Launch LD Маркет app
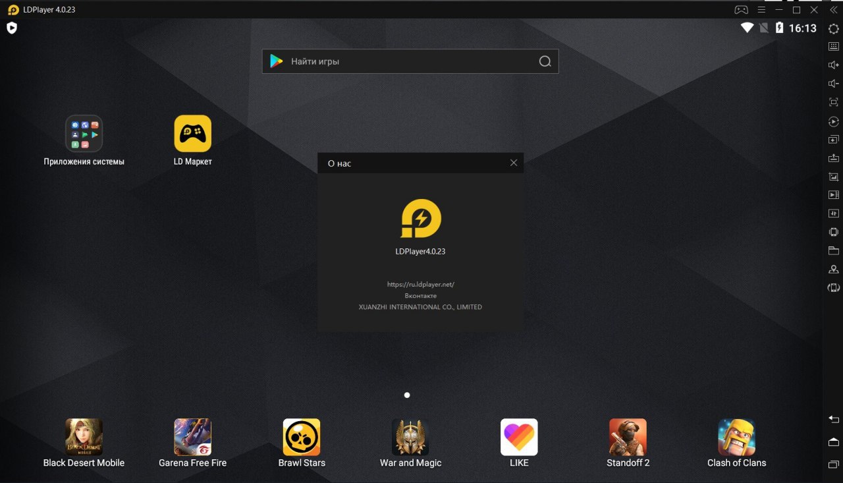Image resolution: width=843 pixels, height=483 pixels. click(192, 140)
